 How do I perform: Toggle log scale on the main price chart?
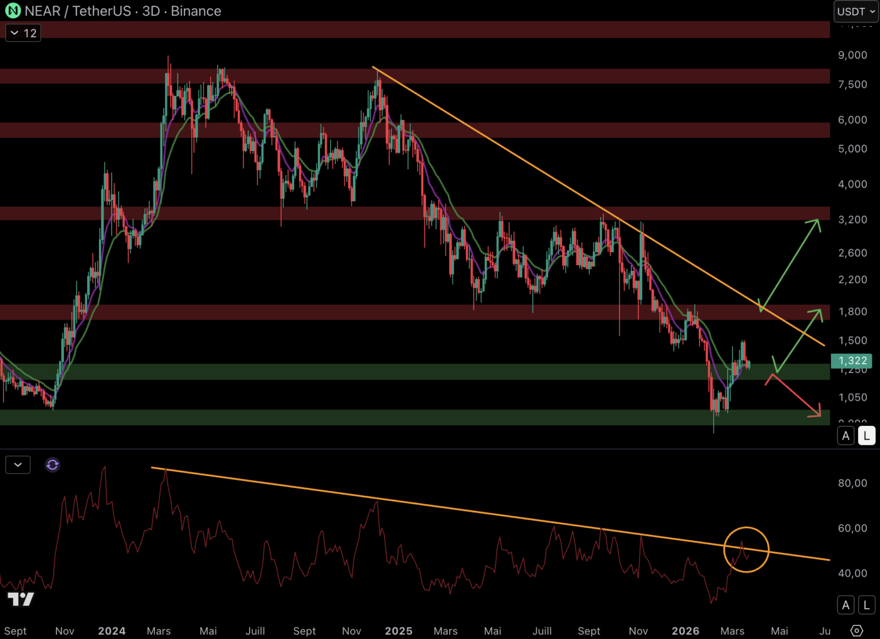866,436
